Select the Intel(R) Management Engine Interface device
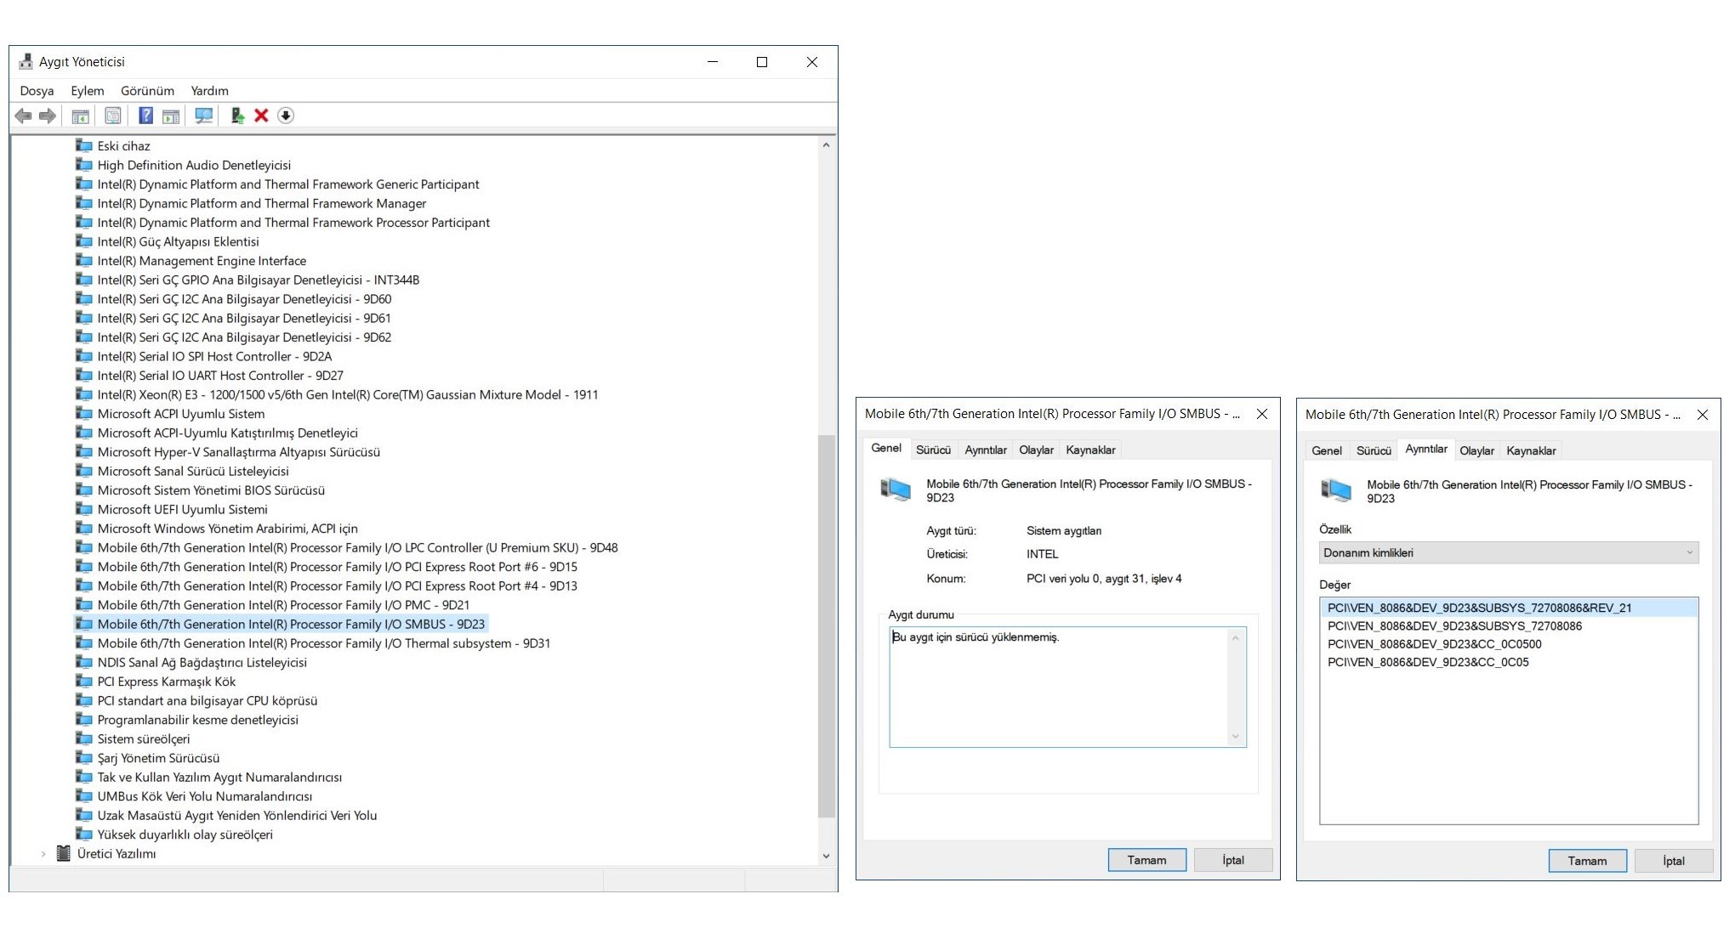This screenshot has height=928, width=1735. [x=202, y=261]
